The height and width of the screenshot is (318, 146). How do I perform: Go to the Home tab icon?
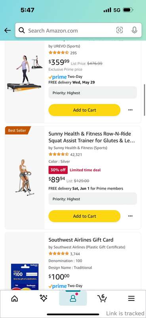[x=15, y=298]
